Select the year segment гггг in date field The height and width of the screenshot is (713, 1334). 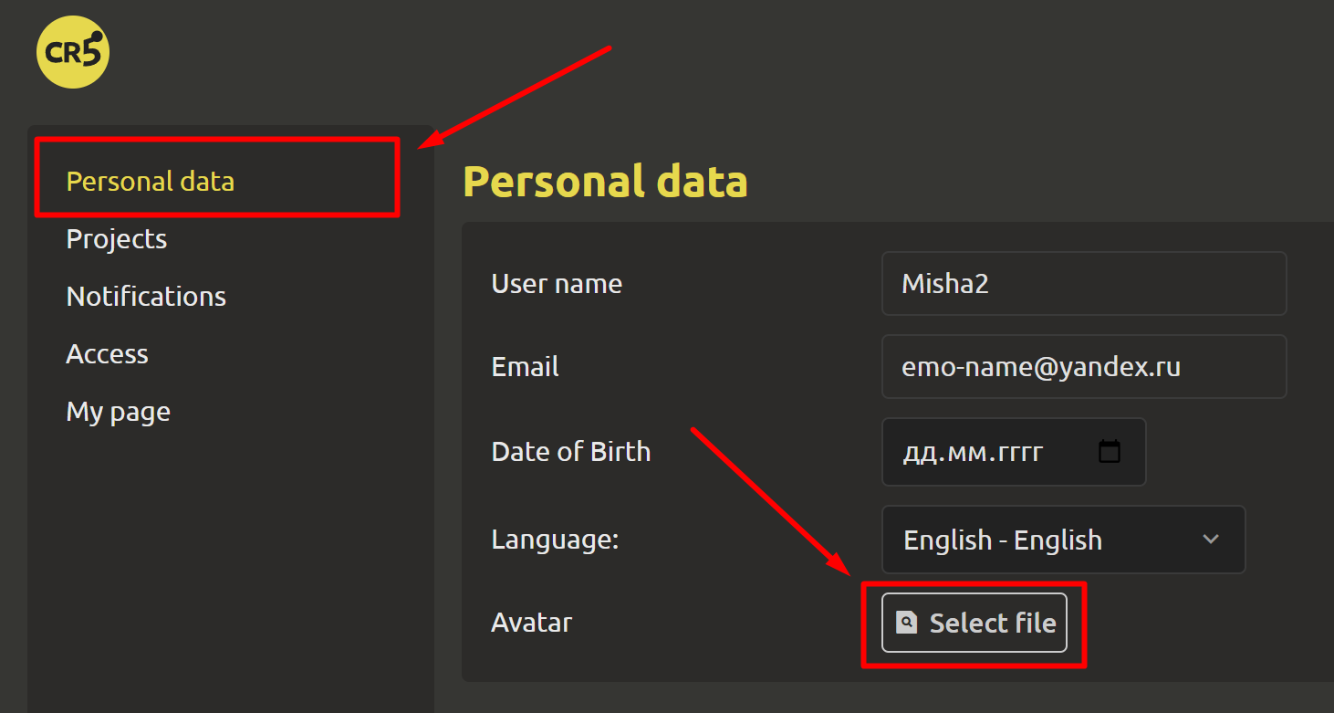coord(1014,452)
